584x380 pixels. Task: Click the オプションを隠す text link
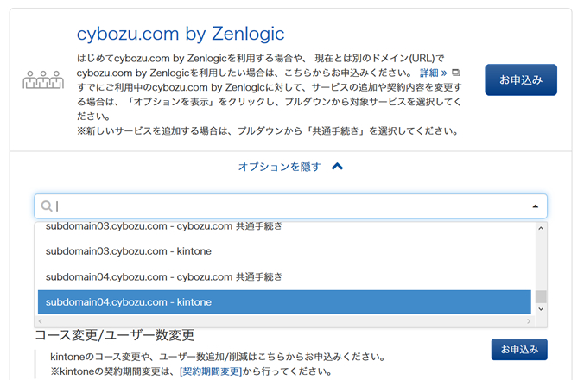[x=279, y=166]
